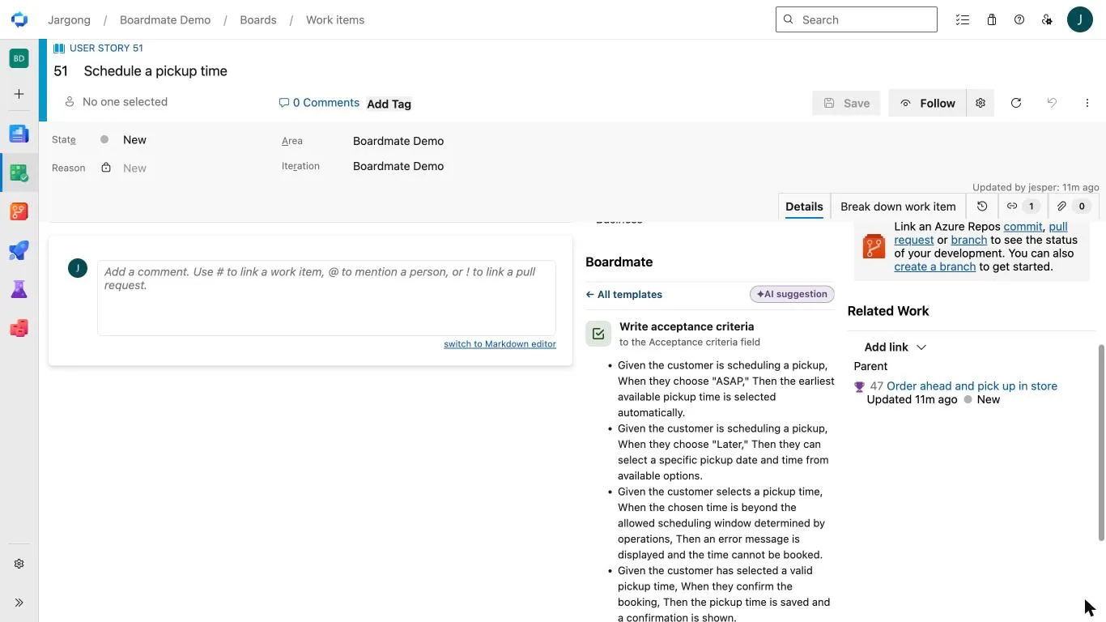The width and height of the screenshot is (1106, 622).
Task: Open the more actions ellipsis menu
Action: pyautogui.click(x=1087, y=103)
